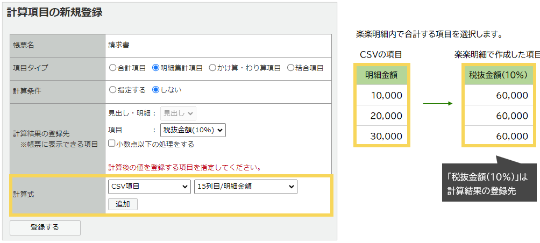540x243 pixels.
Task: Click the green arrow between the tables
Action: 437,103
